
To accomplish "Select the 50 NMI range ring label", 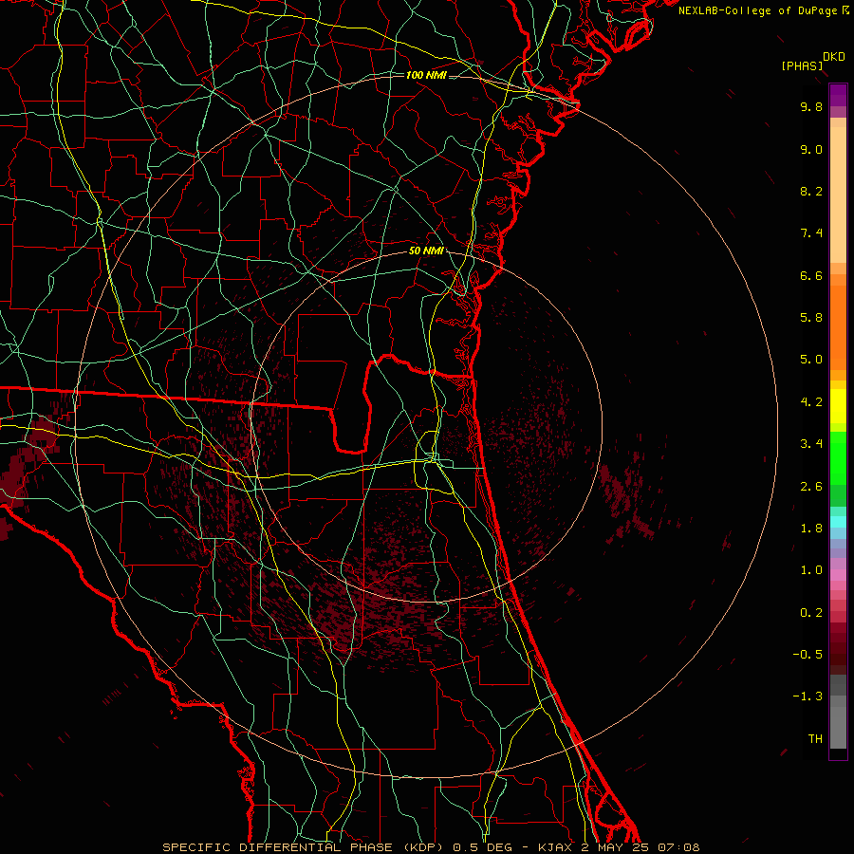I will tap(426, 251).
